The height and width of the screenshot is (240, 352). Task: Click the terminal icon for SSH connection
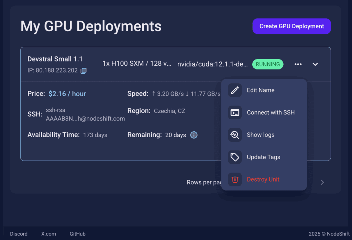point(235,112)
